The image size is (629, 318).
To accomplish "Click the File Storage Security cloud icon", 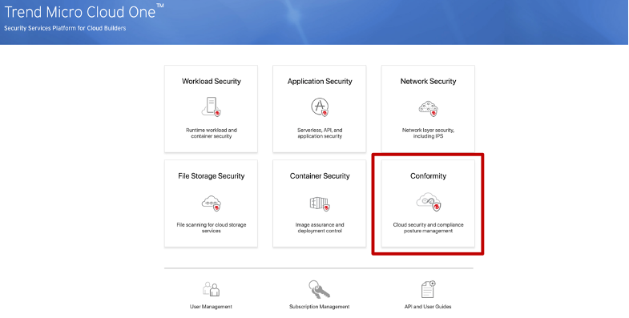I will tap(212, 203).
